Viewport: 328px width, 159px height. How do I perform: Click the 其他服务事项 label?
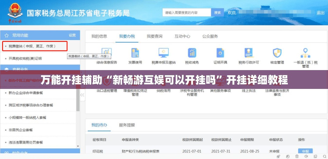pyautogui.click(x=220, y=91)
